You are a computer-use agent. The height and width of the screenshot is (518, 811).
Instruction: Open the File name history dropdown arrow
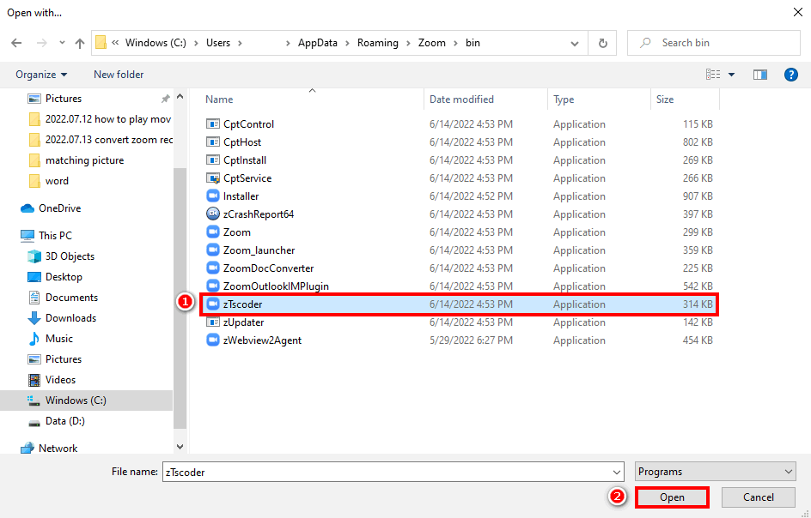(616, 472)
